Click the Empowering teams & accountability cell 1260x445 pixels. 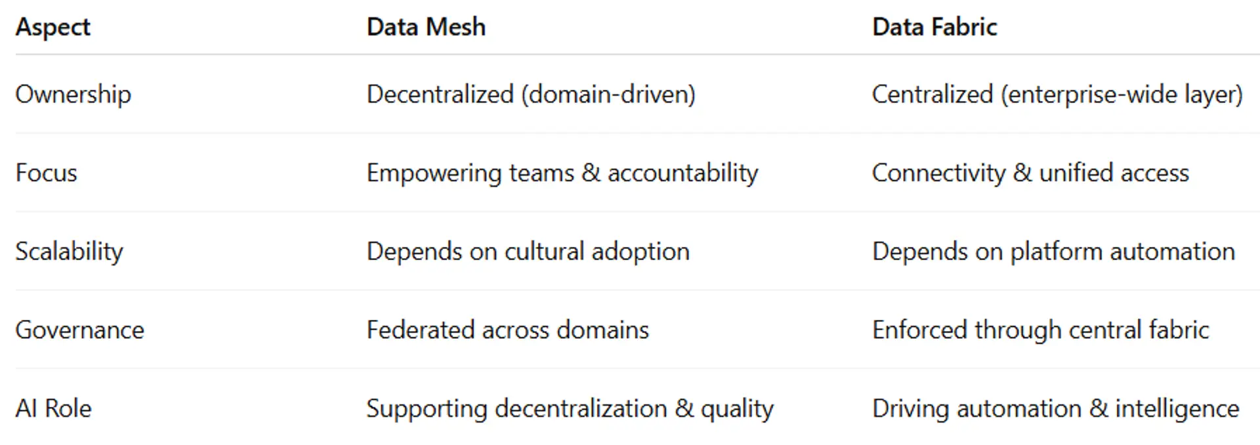click(x=562, y=173)
